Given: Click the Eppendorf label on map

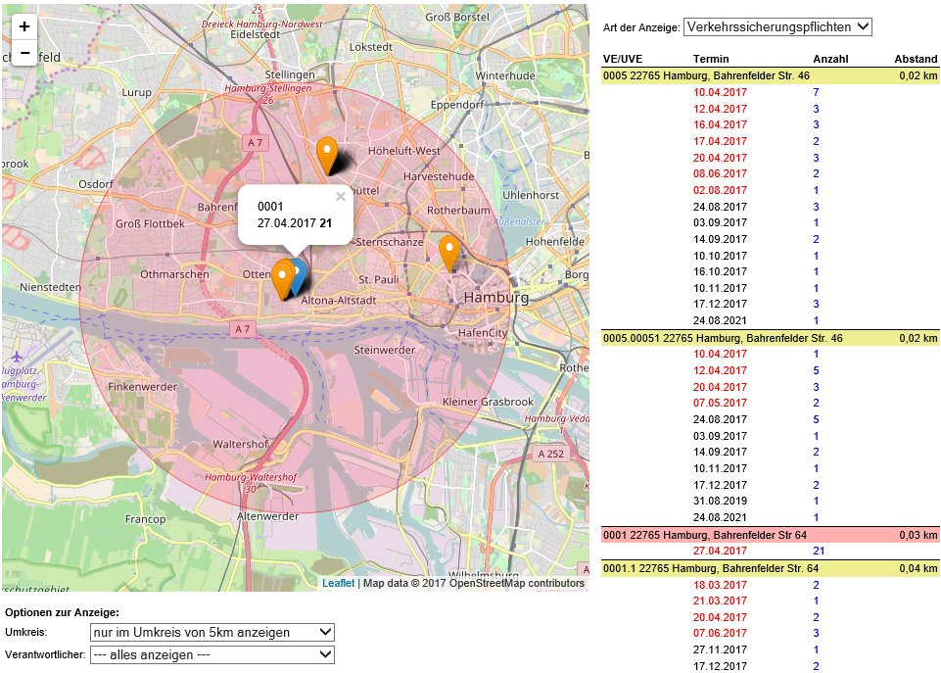Looking at the screenshot, I should coord(457,105).
